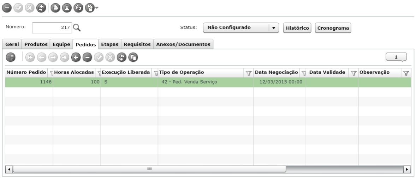Open the filter on Observação column
Screen dimensions: 416x178
point(406,73)
